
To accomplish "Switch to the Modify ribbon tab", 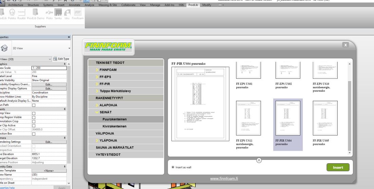I will [x=207, y=5].
